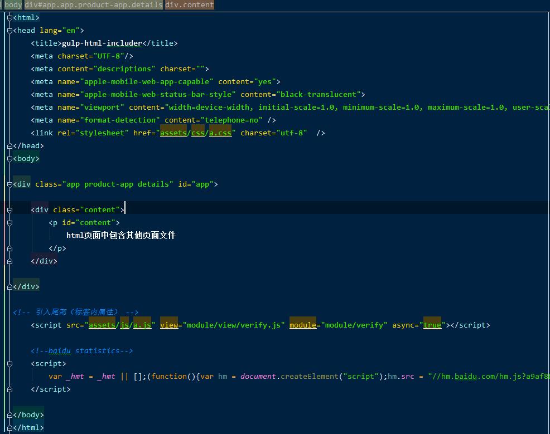Screen dimensions: 550x434
Task: Click the hm.baidu.com URL string
Action: point(489,376)
